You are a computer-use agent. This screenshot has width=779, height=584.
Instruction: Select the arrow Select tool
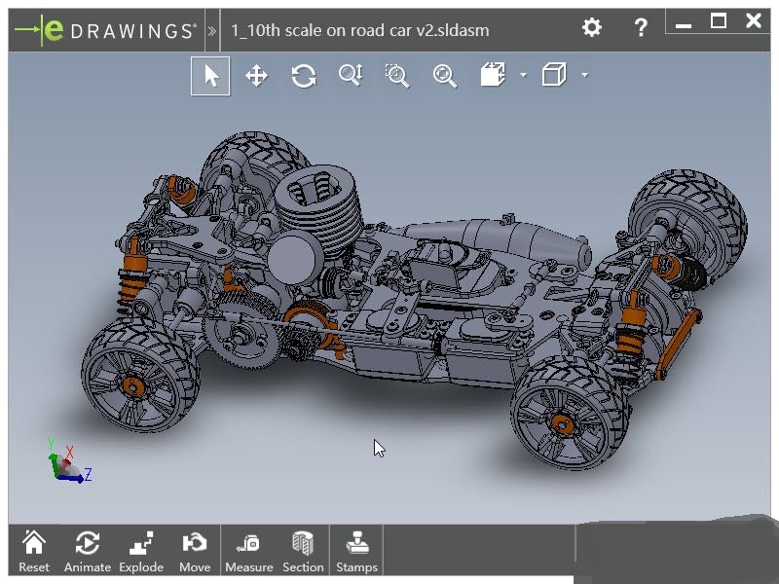tap(210, 76)
